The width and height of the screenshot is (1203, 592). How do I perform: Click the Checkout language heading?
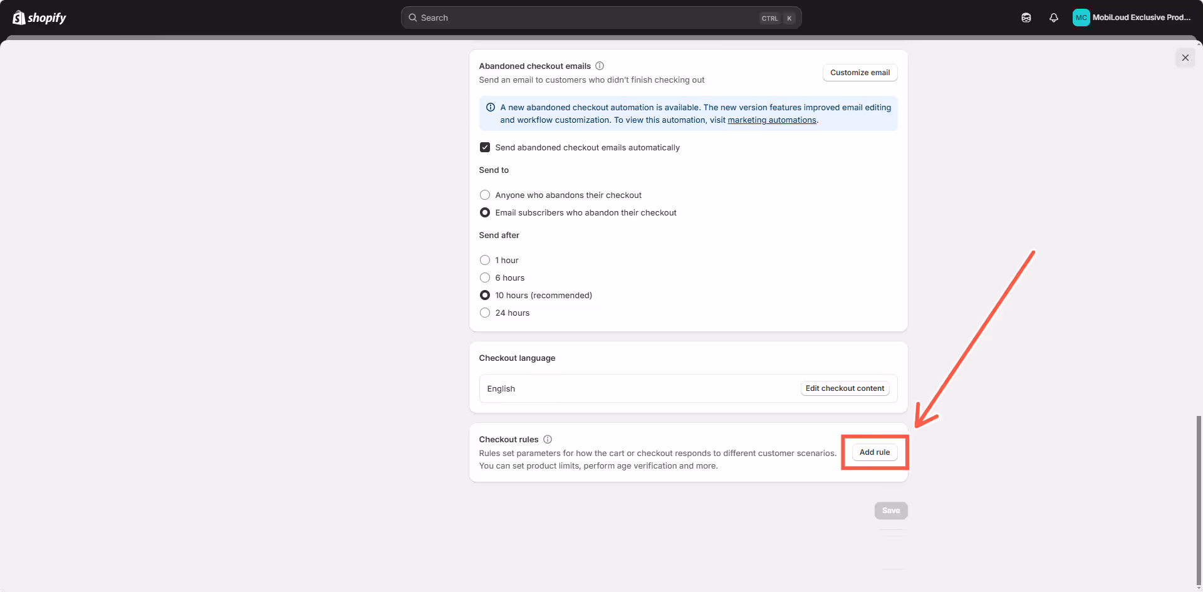coord(517,358)
